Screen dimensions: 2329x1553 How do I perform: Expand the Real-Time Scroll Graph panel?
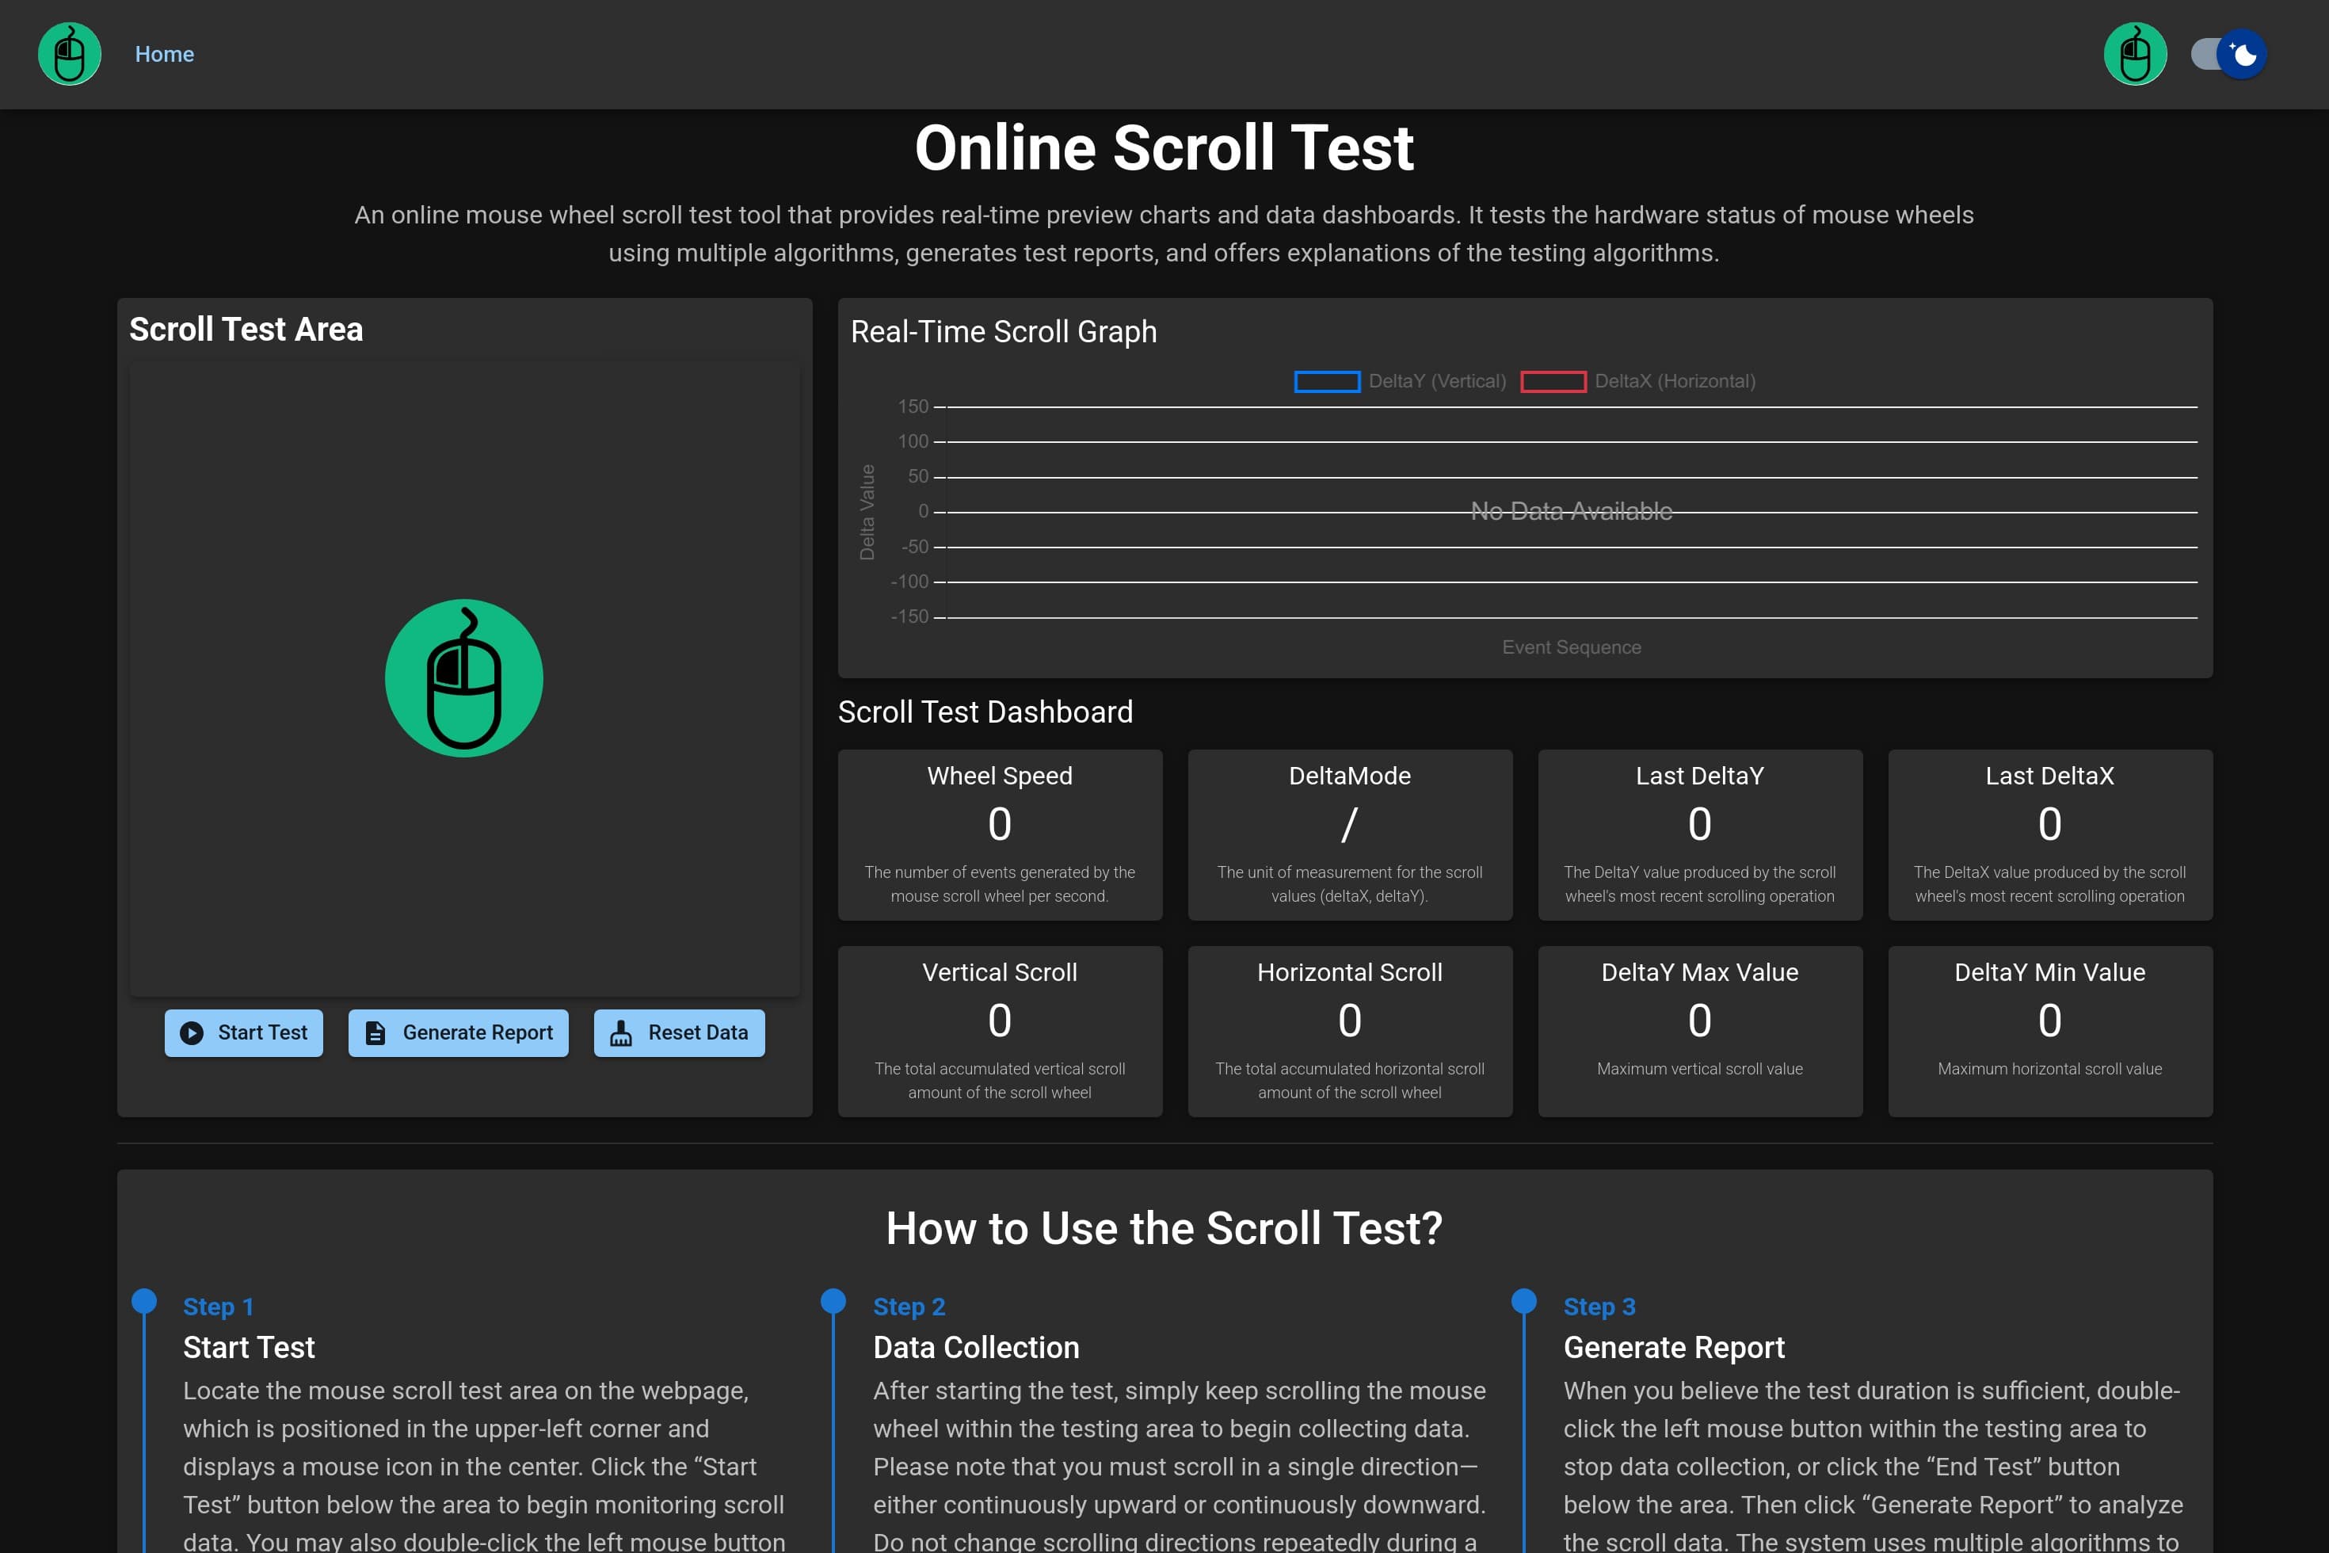pyautogui.click(x=1003, y=332)
